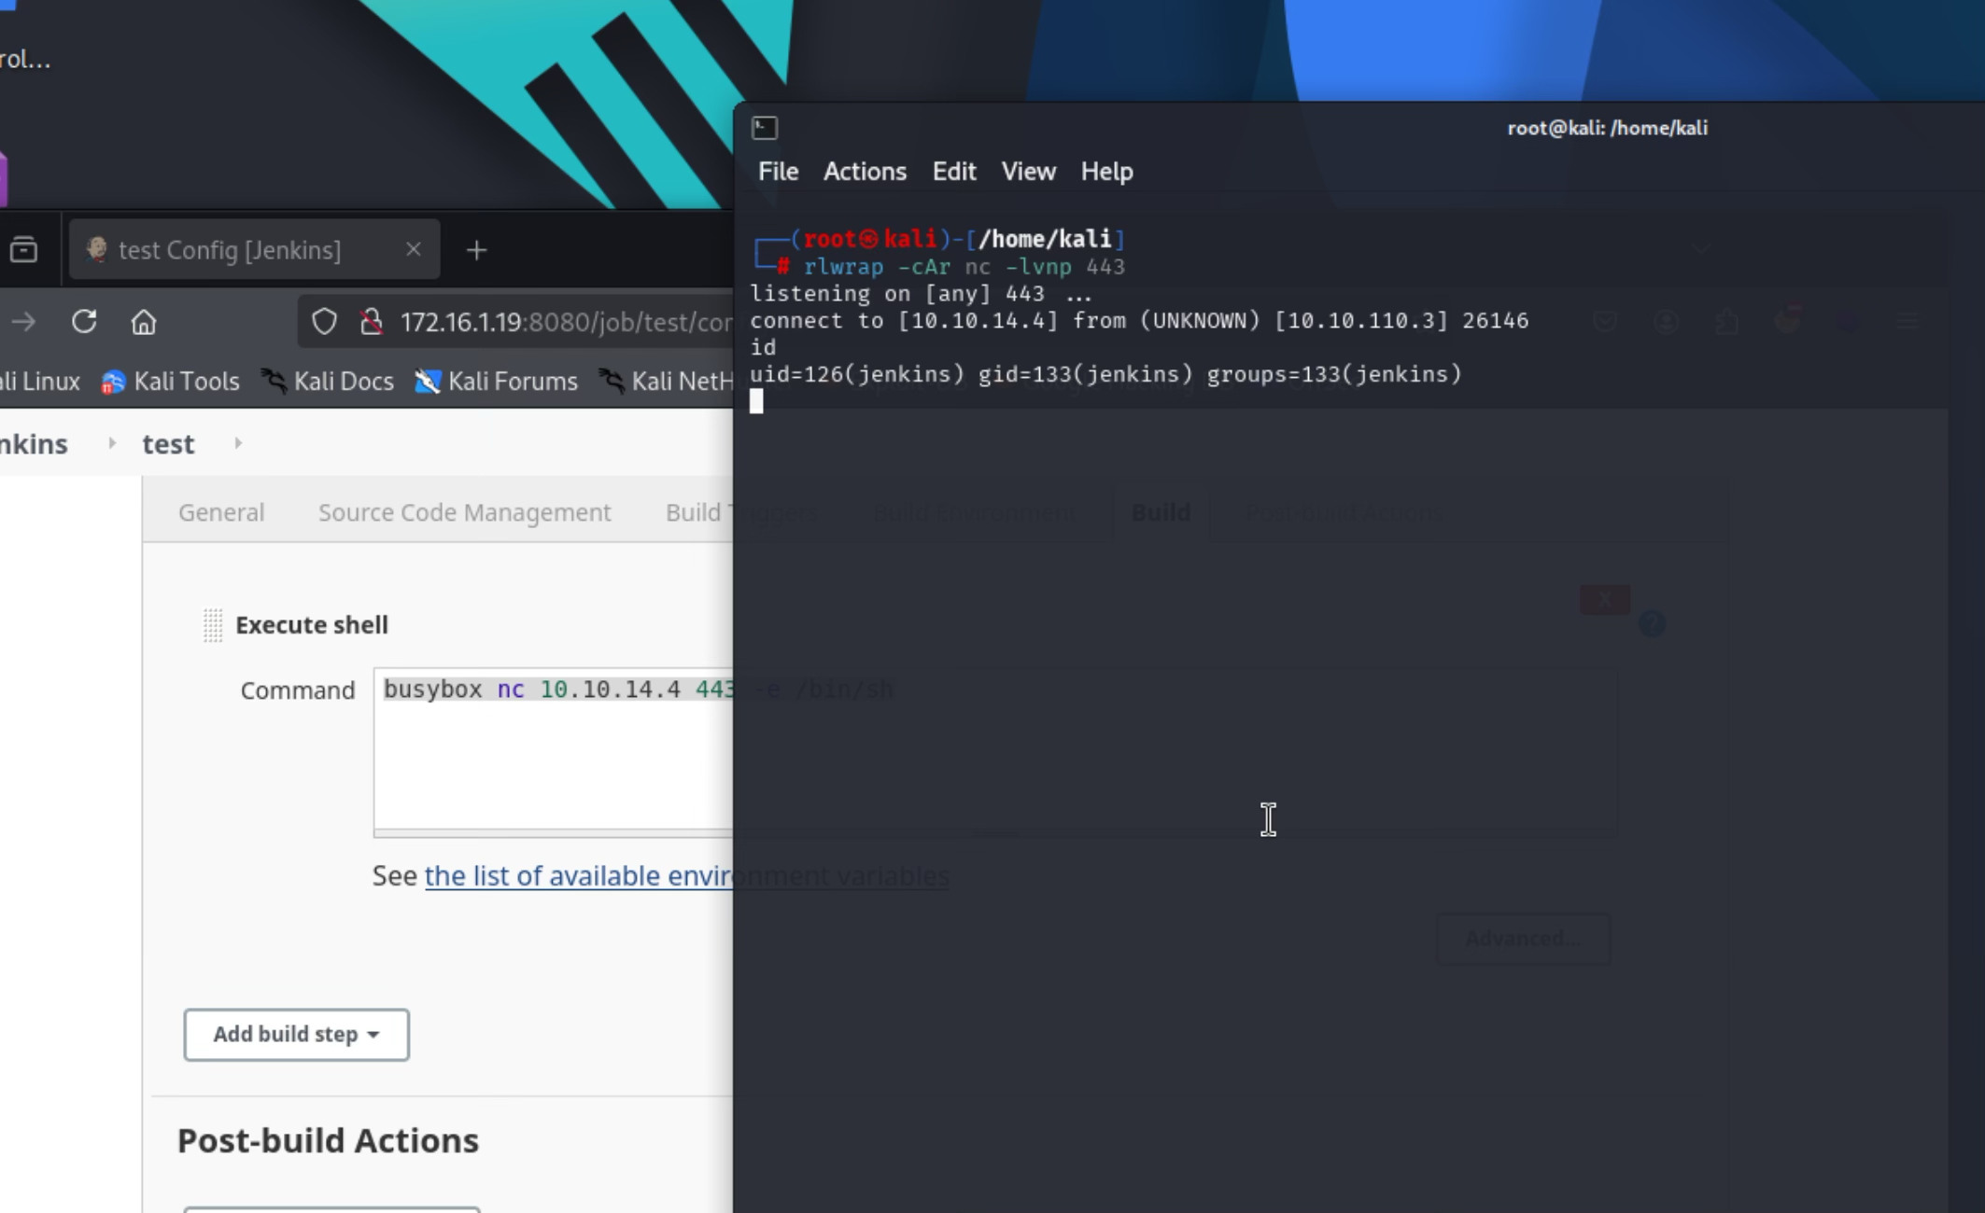
Task: Click the terminal window icon
Action: click(x=765, y=128)
